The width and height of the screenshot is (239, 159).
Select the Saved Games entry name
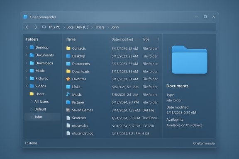[83, 110]
